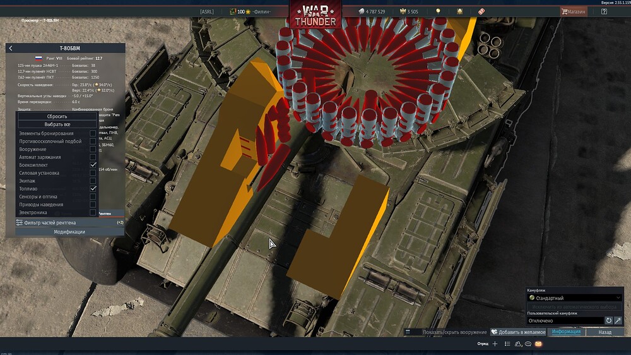Screen dimensions: 631x355
Task: Open the list icon in bottom bar
Action: 507,344
